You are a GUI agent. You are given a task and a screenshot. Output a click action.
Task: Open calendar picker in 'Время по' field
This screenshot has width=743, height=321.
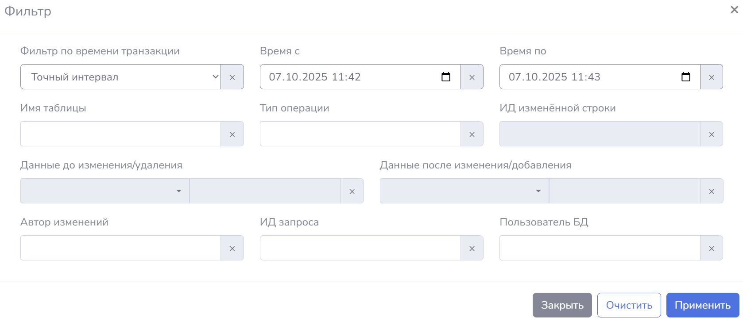(x=685, y=77)
